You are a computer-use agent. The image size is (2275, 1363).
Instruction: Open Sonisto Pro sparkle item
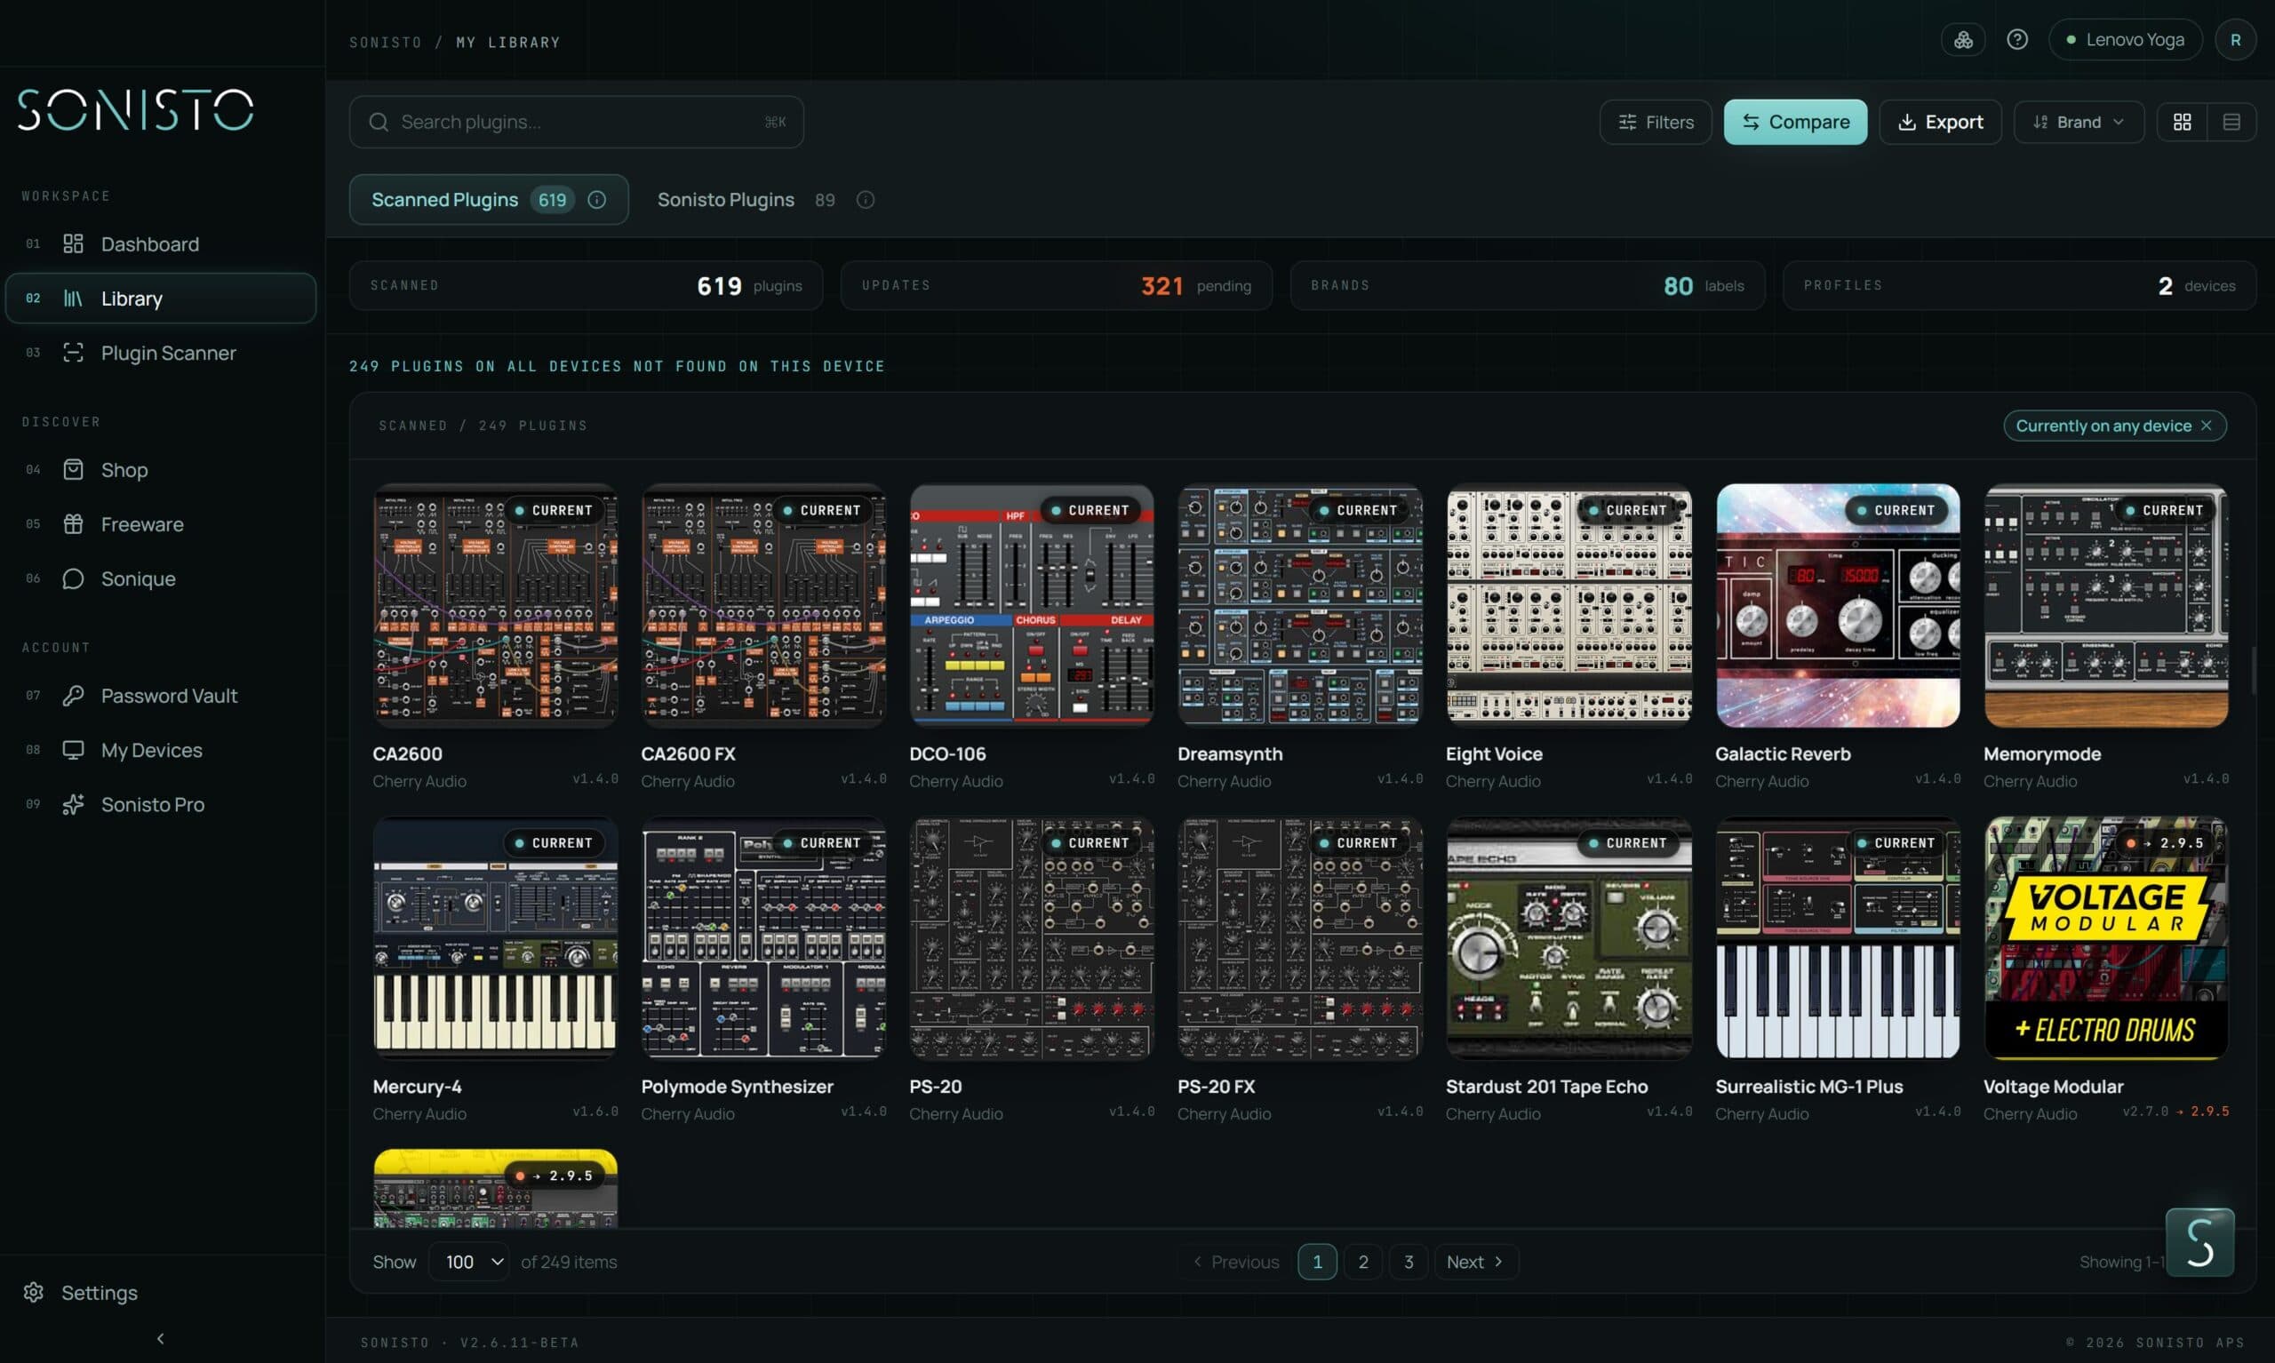[161, 803]
